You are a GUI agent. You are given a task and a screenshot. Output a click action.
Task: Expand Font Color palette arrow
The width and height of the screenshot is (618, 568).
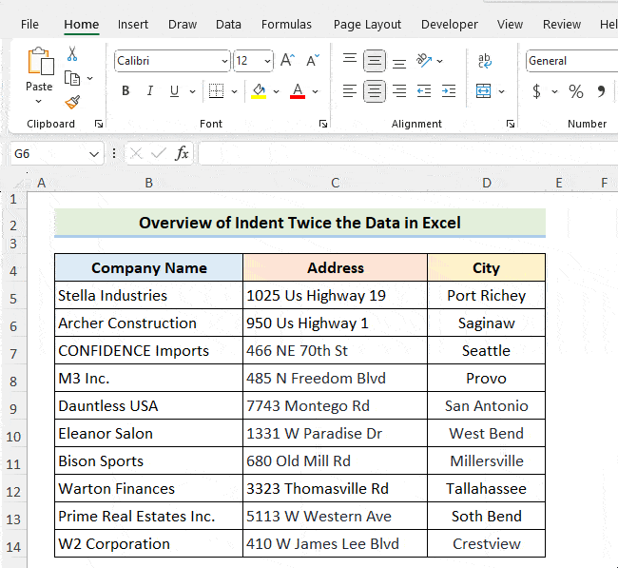(x=316, y=91)
